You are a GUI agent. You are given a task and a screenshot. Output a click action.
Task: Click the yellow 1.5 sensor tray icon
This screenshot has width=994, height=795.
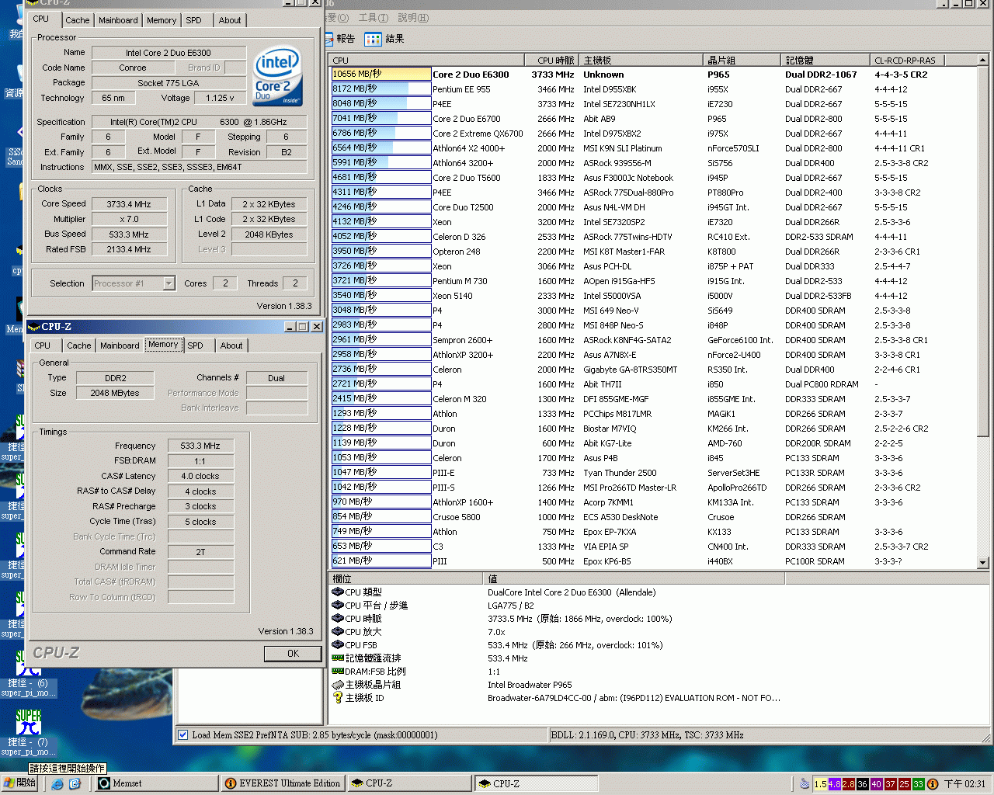click(821, 784)
